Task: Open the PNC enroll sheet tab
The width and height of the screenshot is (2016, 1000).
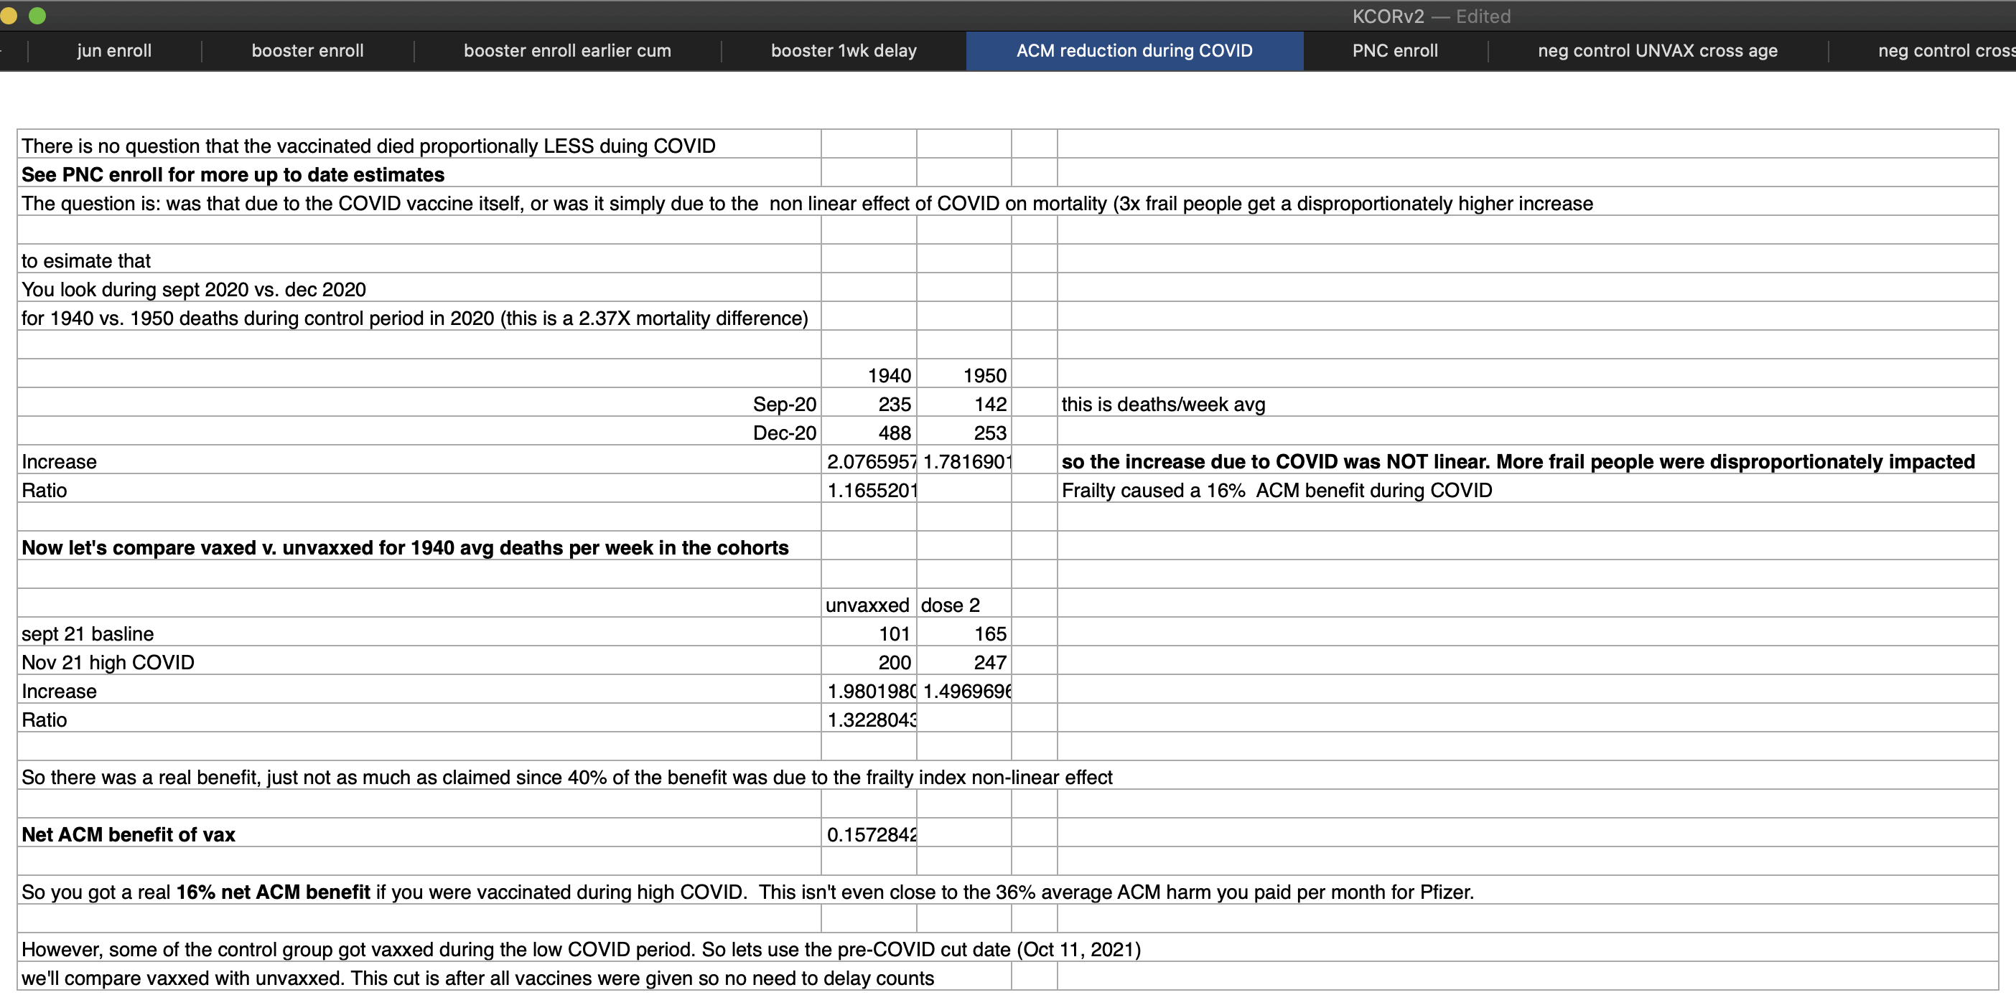Action: pos(1394,51)
